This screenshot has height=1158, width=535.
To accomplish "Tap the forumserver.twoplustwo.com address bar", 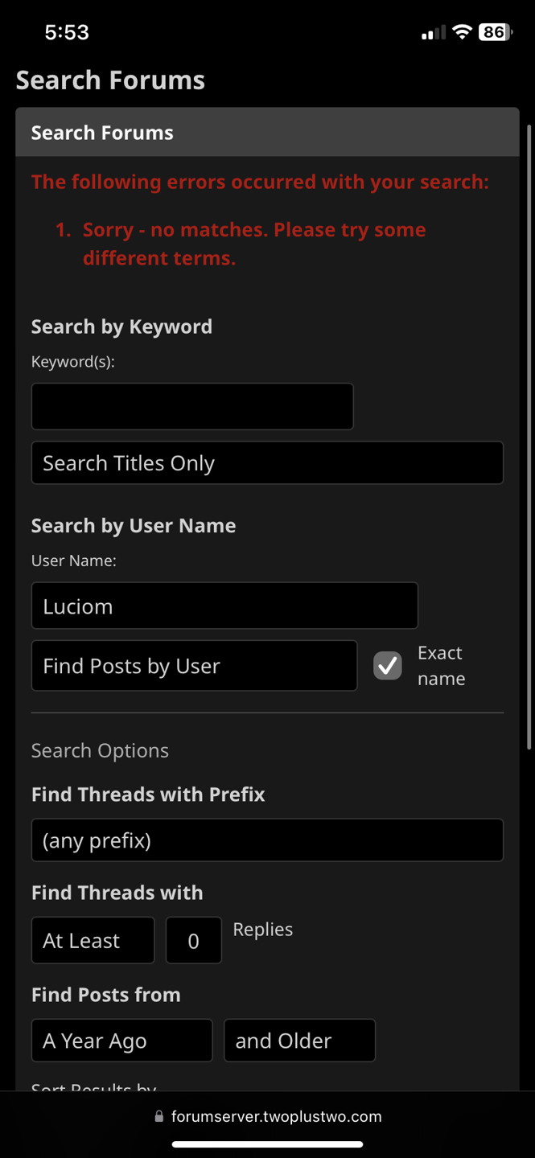I will [x=276, y=1116].
